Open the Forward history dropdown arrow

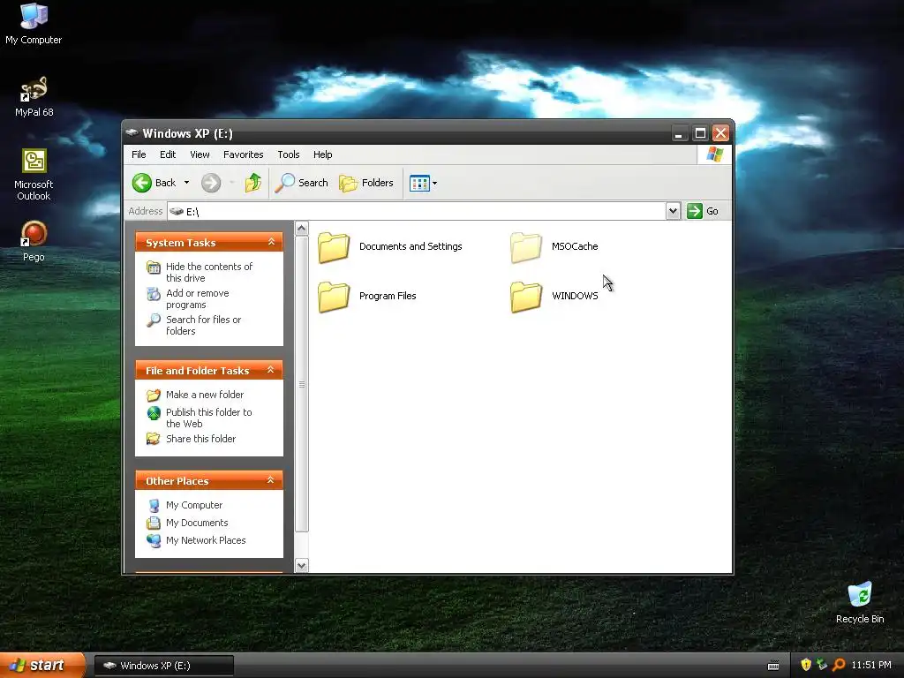click(232, 183)
